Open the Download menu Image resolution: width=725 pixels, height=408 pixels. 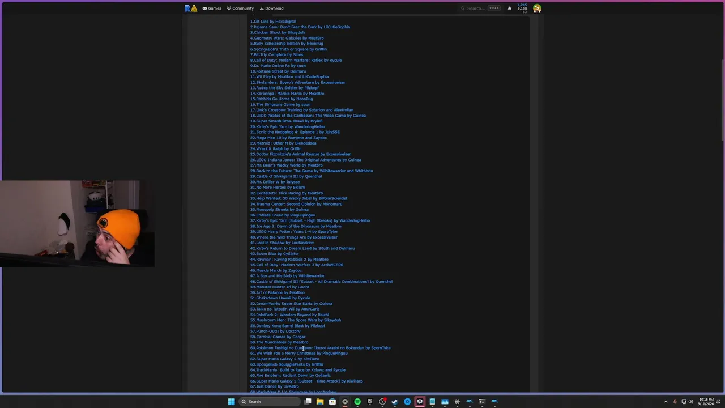pyautogui.click(x=272, y=8)
